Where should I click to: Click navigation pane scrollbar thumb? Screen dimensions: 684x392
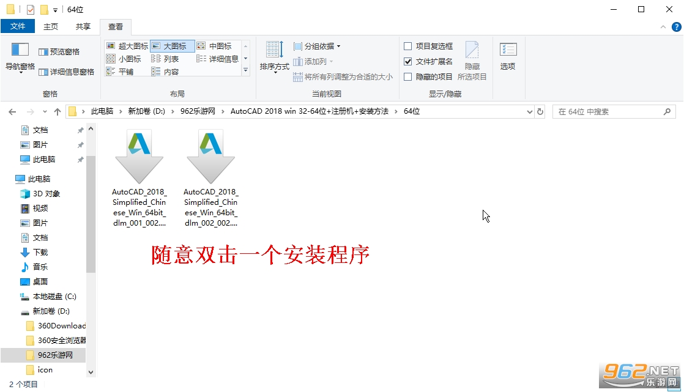(x=91, y=213)
